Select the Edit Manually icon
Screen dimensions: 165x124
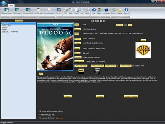39,10
